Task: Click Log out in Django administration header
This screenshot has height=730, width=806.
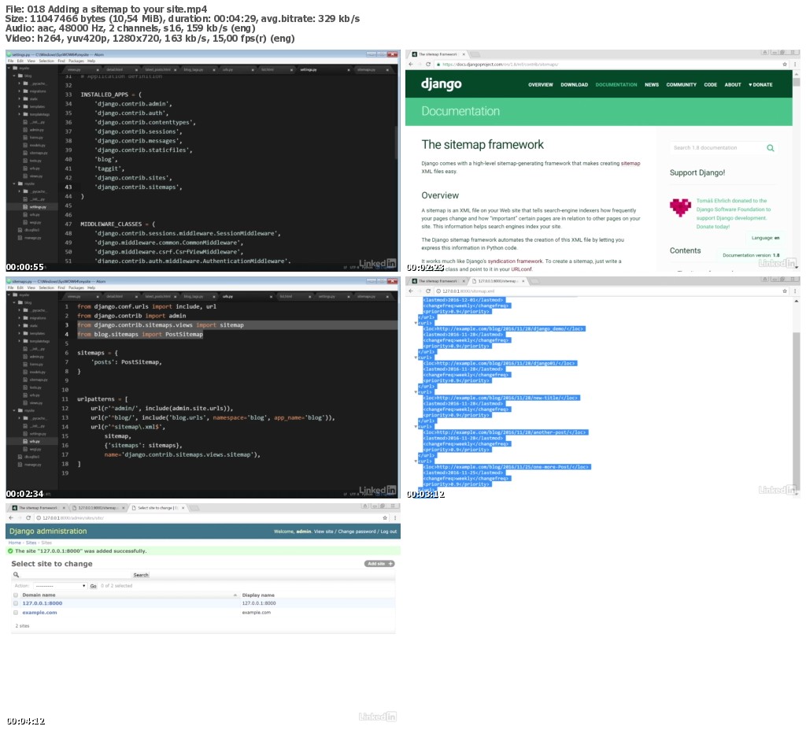Action: [389, 532]
